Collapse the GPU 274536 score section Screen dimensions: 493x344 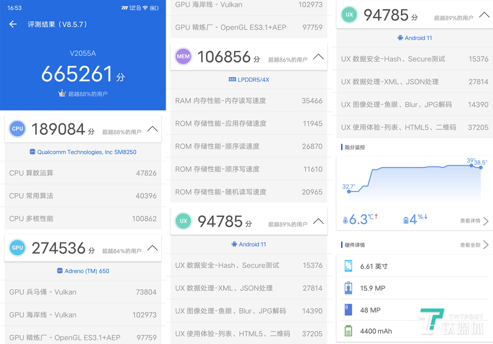click(152, 248)
